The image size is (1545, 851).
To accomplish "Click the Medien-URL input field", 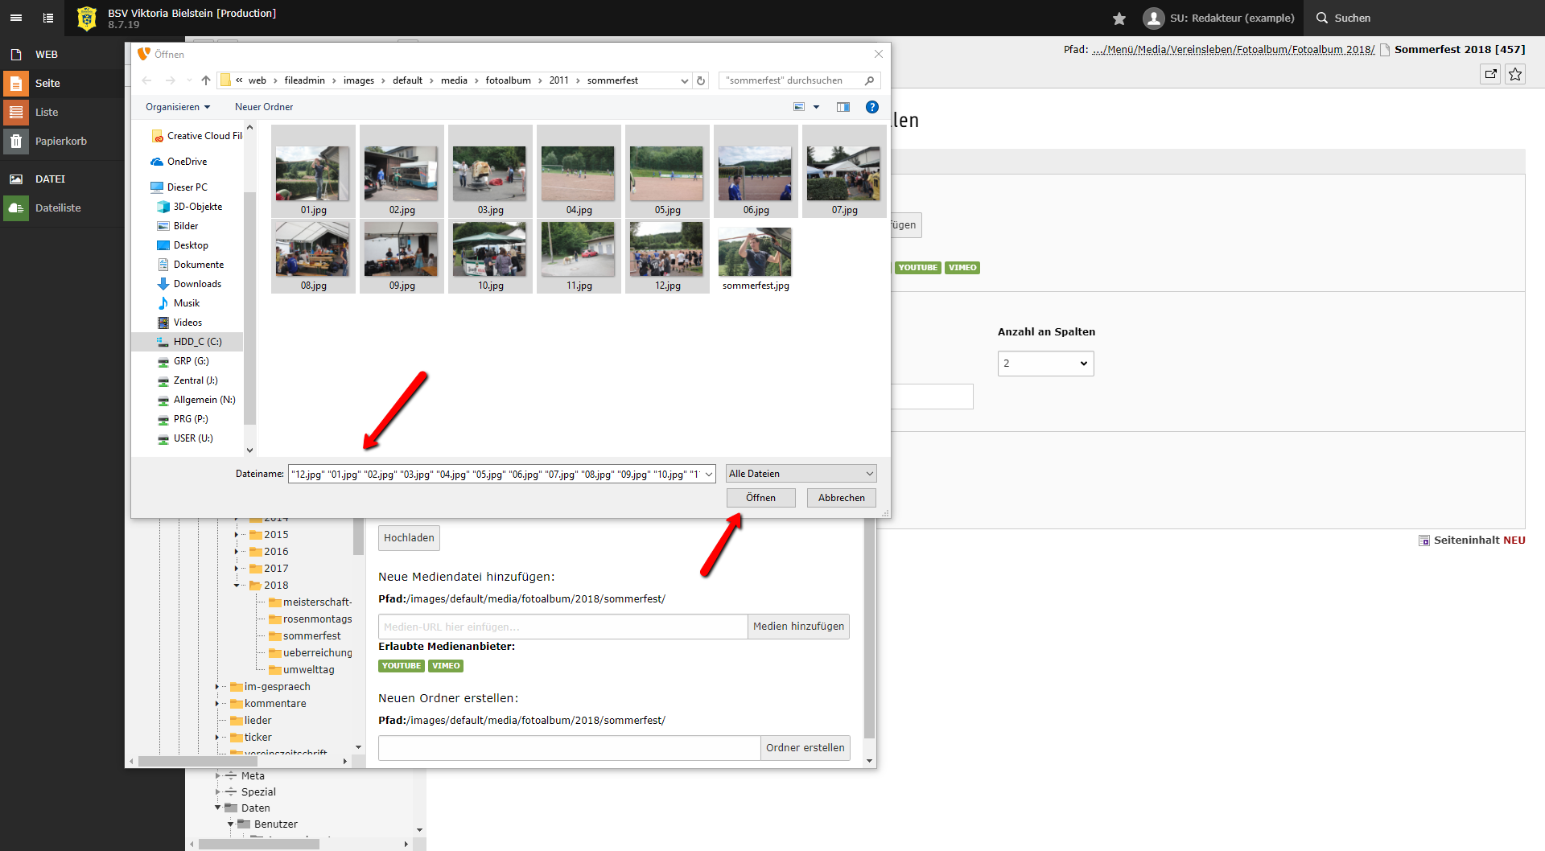I will point(562,627).
